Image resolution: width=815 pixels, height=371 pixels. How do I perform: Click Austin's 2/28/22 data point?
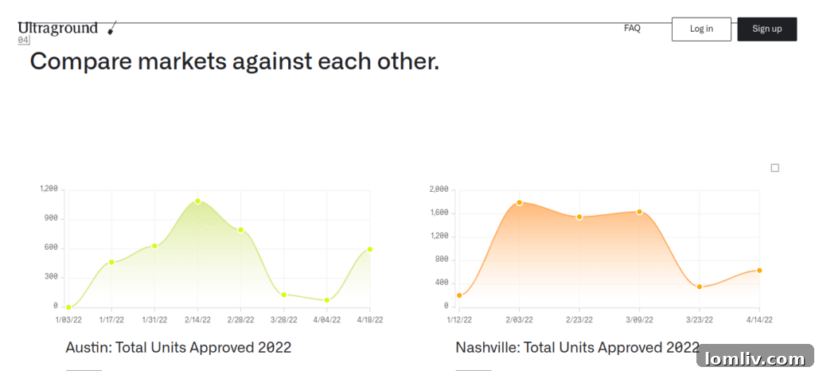coord(240,230)
